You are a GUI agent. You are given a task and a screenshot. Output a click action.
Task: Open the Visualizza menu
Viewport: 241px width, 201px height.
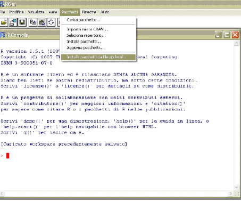click(36, 12)
